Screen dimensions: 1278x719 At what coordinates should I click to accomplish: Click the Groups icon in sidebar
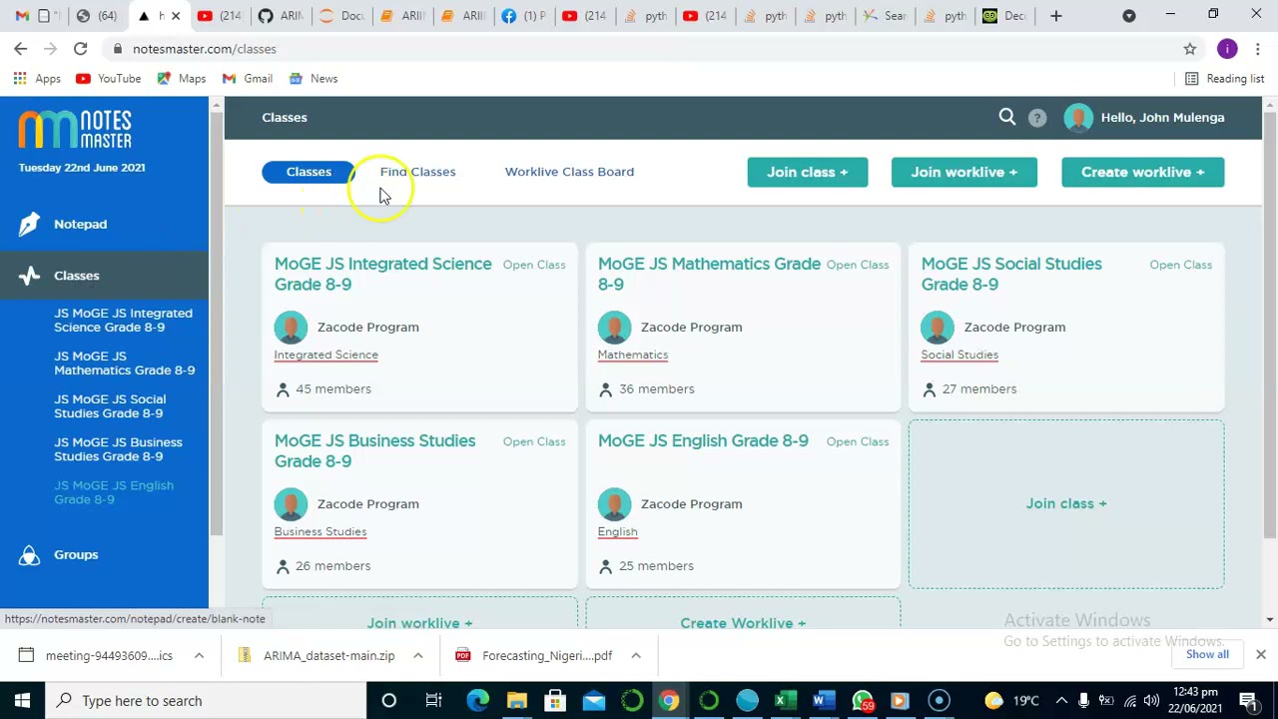[29, 554]
